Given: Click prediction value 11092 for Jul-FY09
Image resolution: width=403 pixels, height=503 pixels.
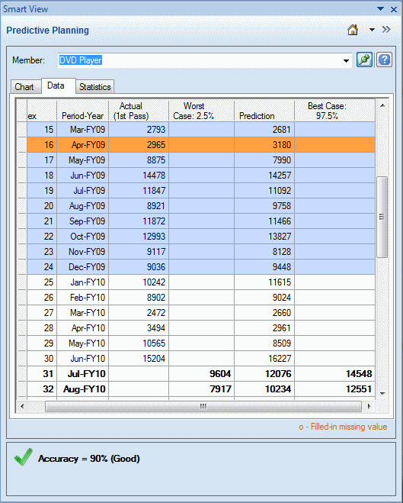Looking at the screenshot, I should click(264, 191).
